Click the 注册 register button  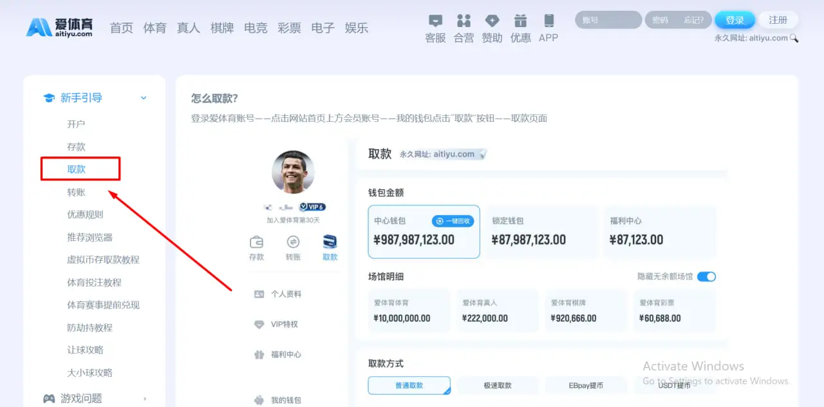[x=778, y=20]
